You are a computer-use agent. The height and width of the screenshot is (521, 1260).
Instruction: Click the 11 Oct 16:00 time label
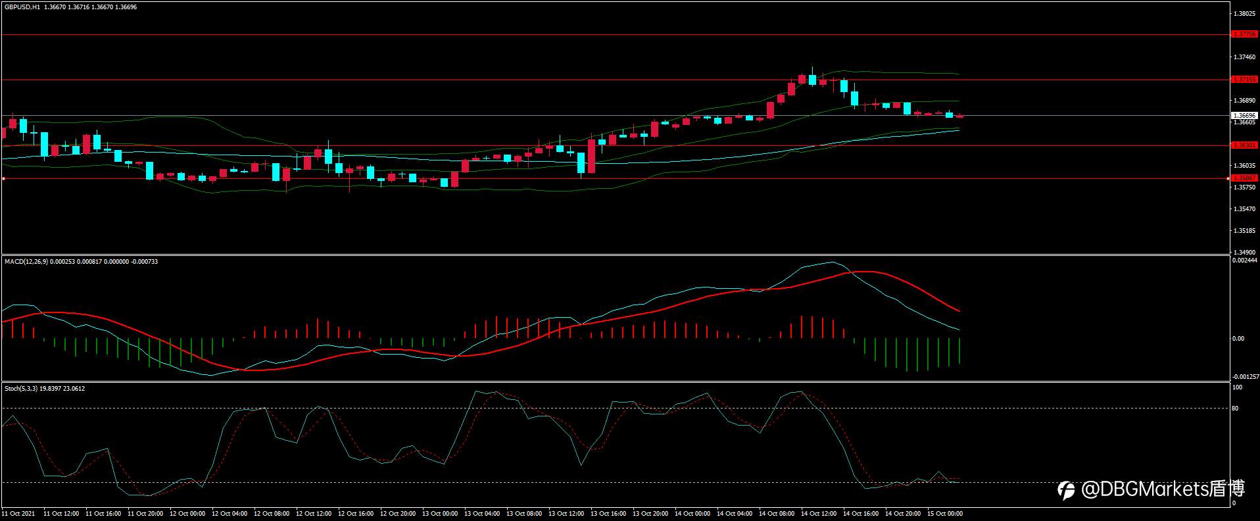pos(103,513)
